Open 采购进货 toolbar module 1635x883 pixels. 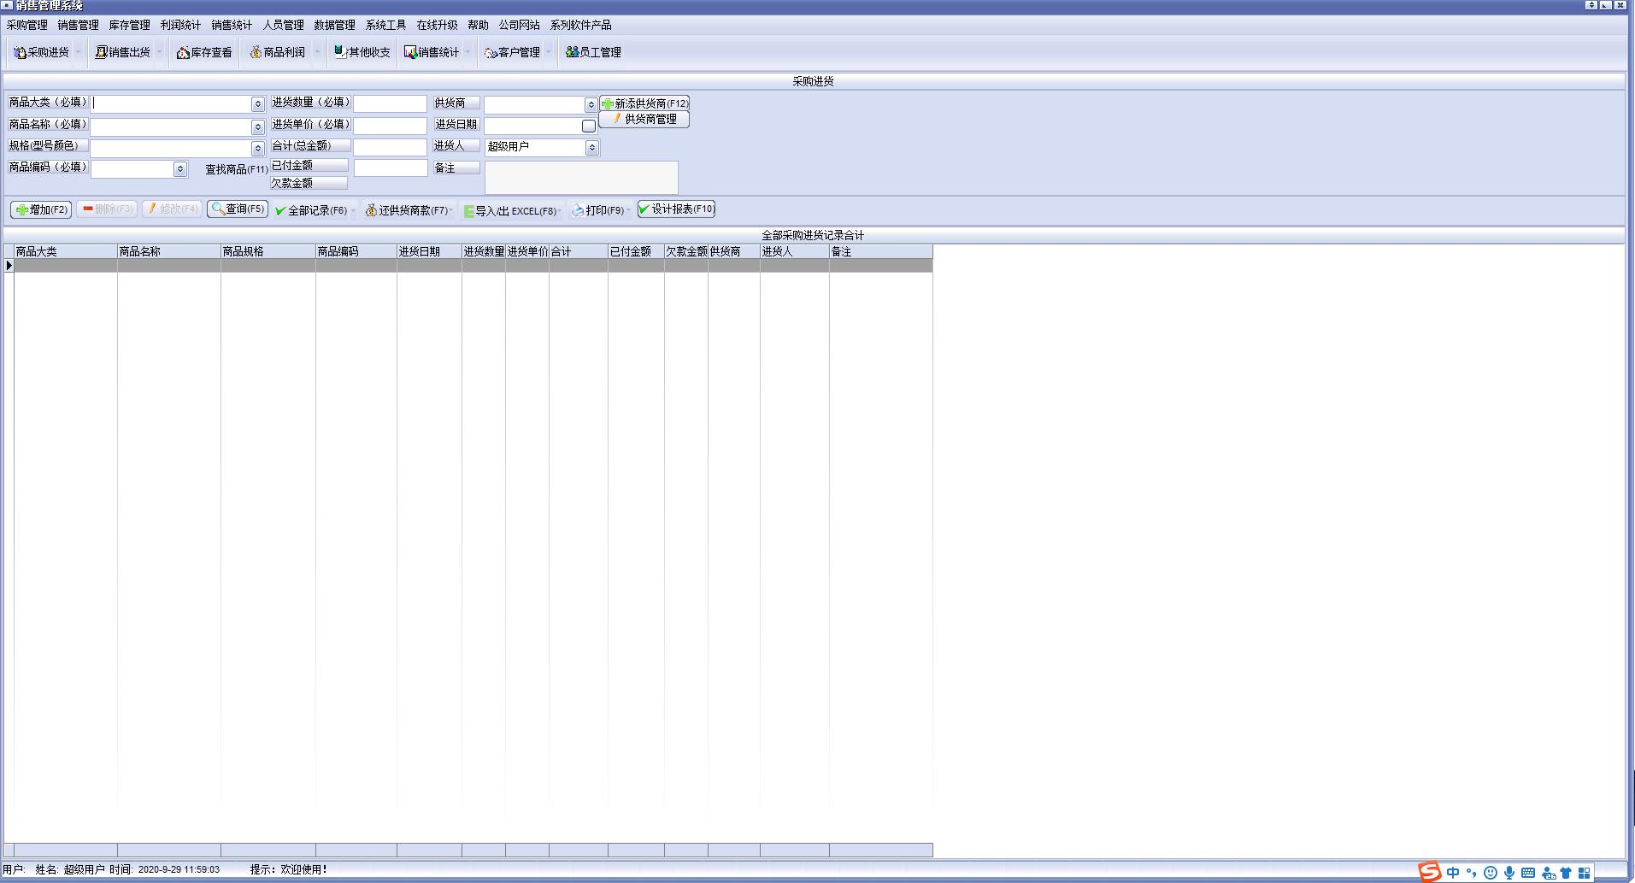coord(41,52)
